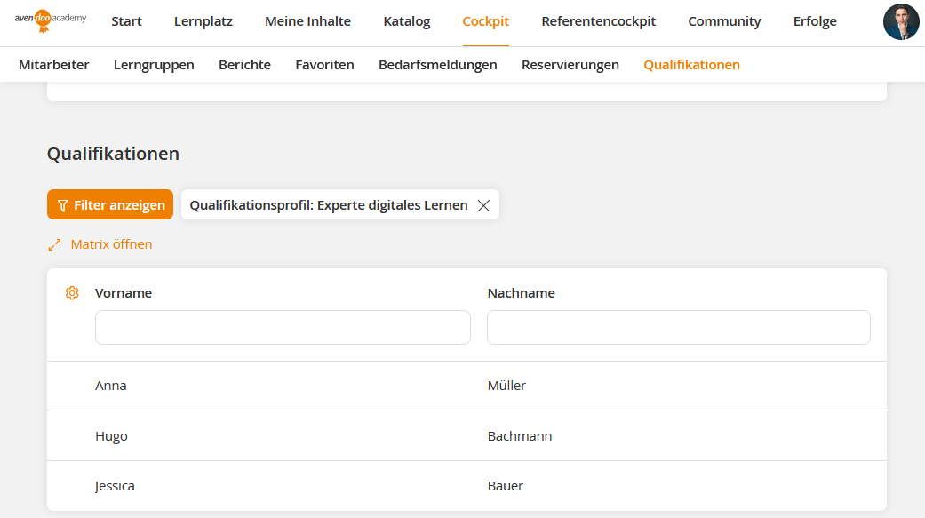Open the Lernplatz section
Screen dimensions: 925x518
203,21
